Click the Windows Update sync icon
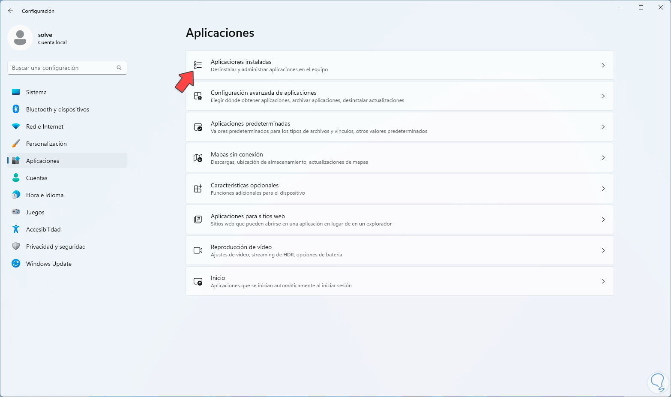This screenshot has width=671, height=397. coord(16,264)
